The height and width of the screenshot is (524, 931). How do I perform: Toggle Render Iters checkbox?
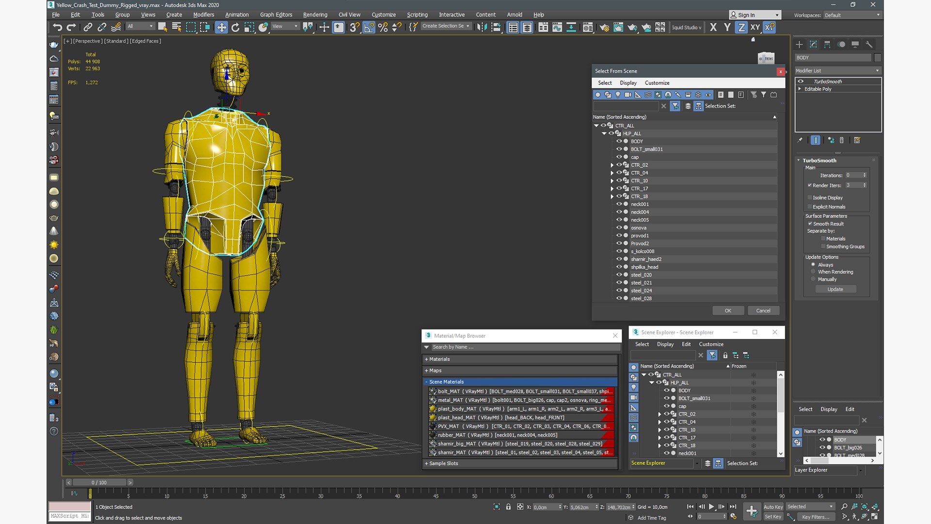click(810, 185)
